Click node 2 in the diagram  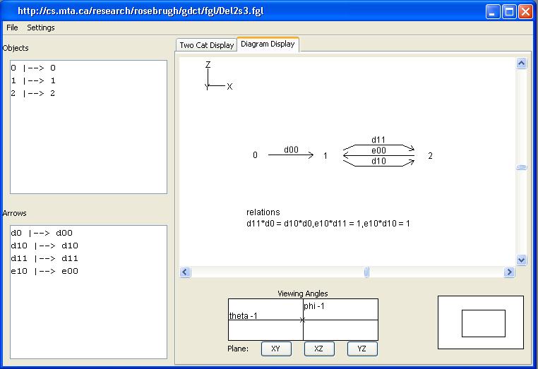[430, 156]
